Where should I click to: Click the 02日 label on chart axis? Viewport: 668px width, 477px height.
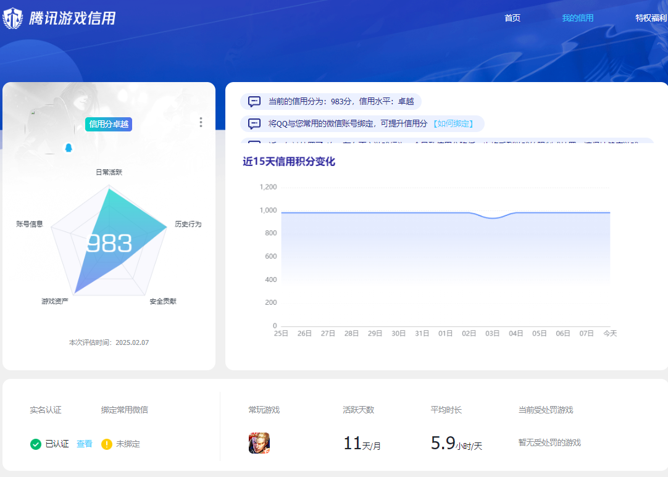469,333
